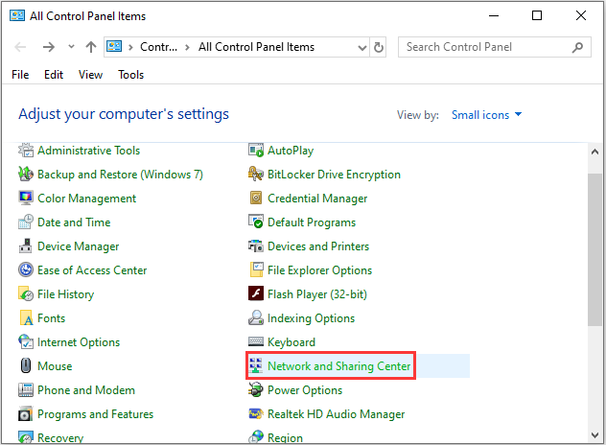Click the Color Management icon

pos(26,199)
